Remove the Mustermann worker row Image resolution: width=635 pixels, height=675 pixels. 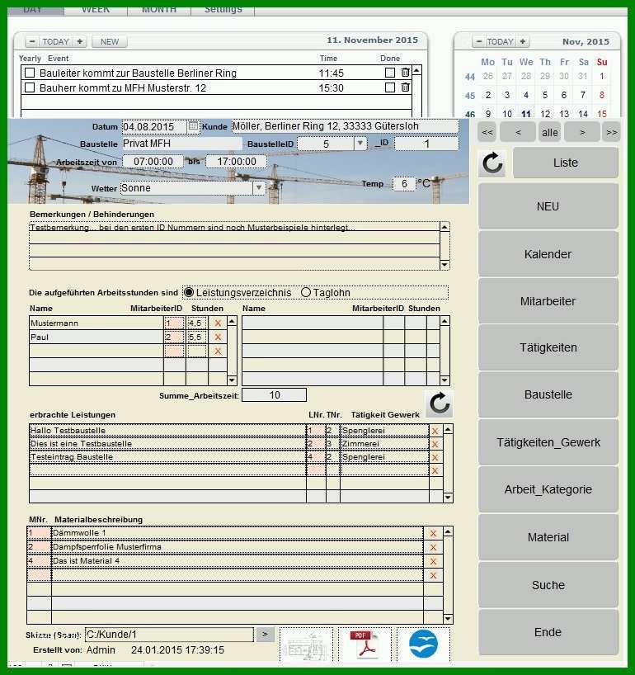point(218,323)
